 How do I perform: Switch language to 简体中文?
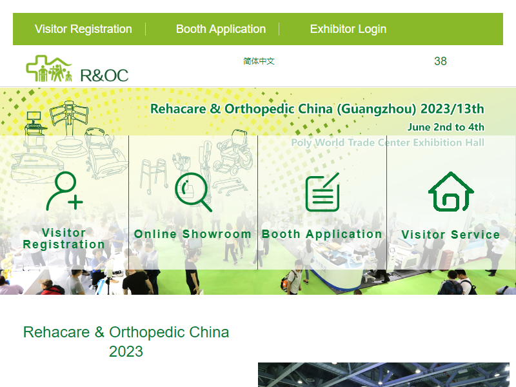click(259, 61)
